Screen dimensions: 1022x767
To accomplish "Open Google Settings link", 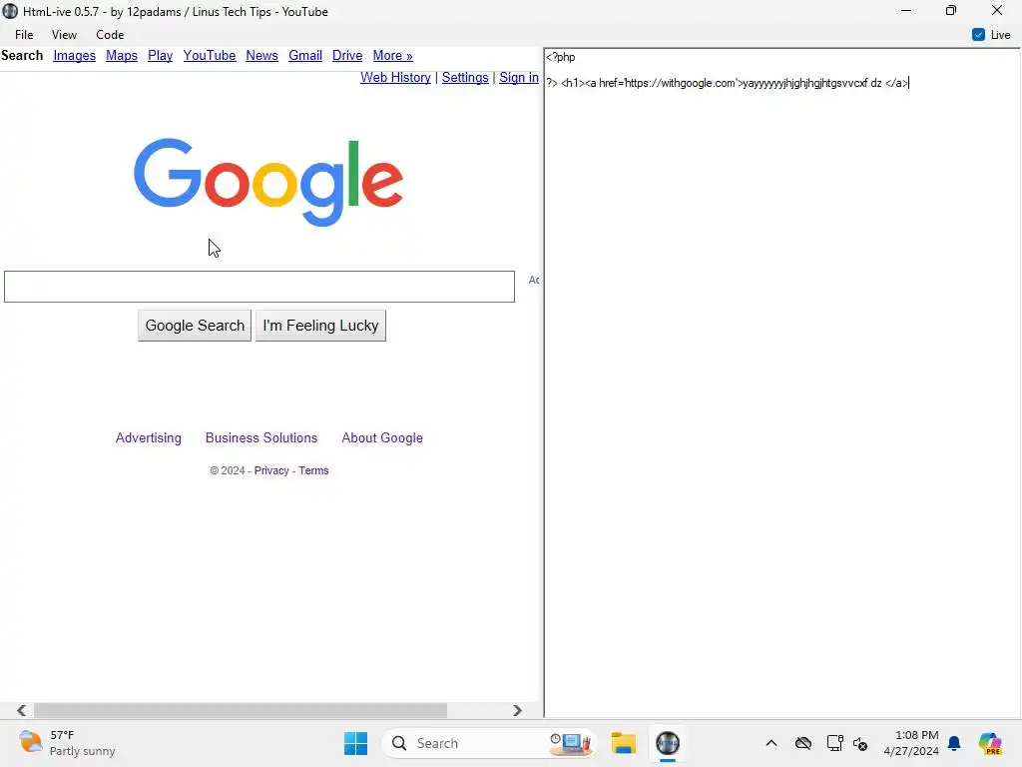I will coord(465,78).
